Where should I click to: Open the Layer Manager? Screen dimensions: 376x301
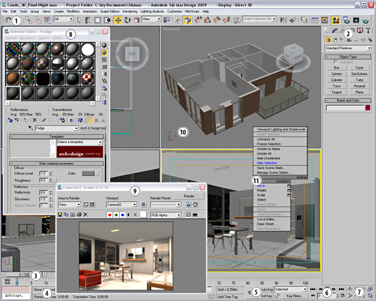pyautogui.click(x=304, y=20)
